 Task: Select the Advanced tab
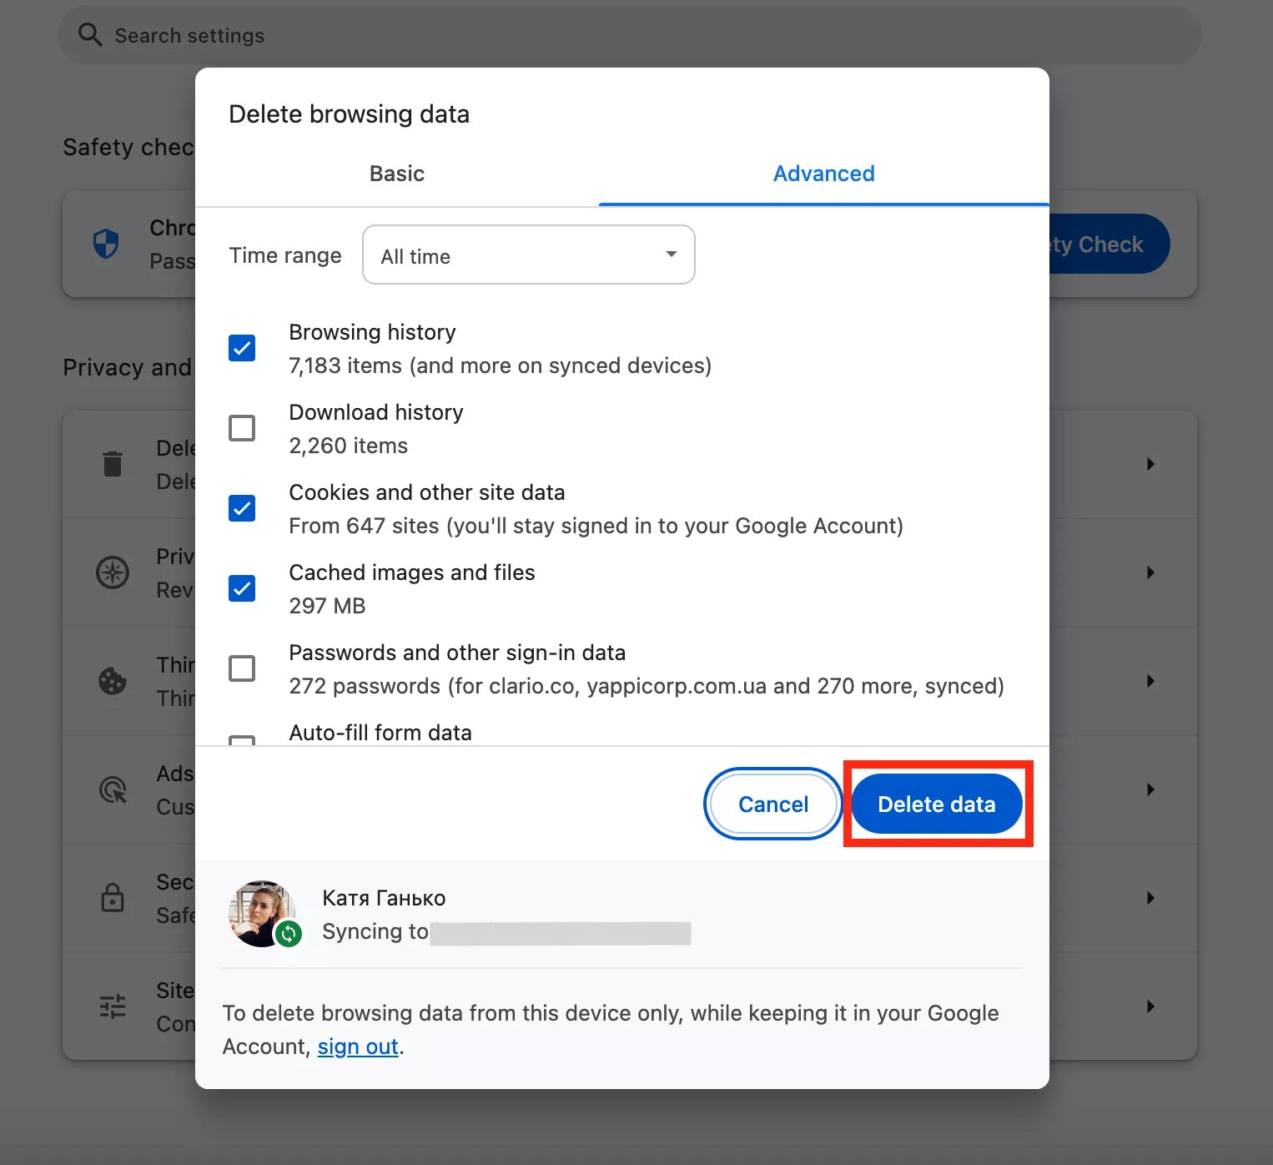[823, 174]
